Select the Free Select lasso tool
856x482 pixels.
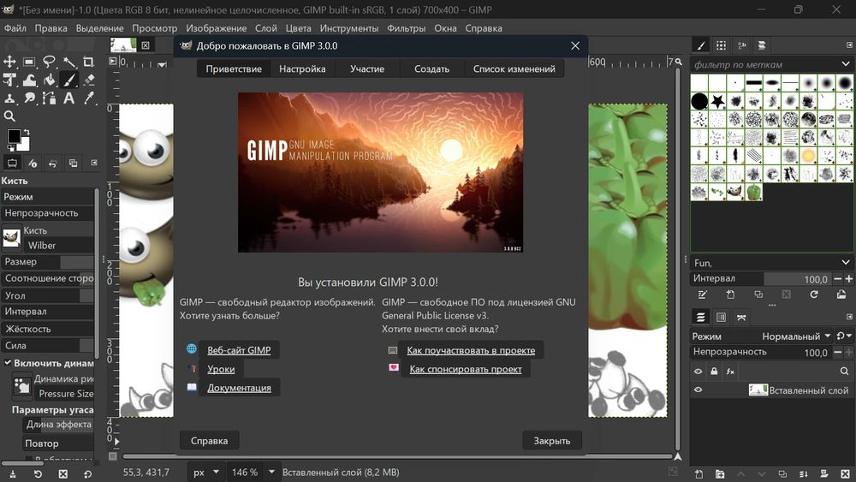click(49, 62)
